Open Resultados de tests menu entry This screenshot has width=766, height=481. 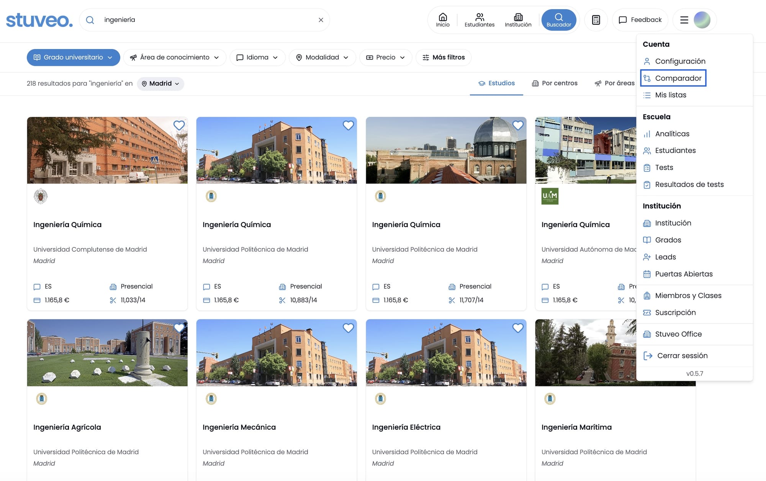point(683,185)
